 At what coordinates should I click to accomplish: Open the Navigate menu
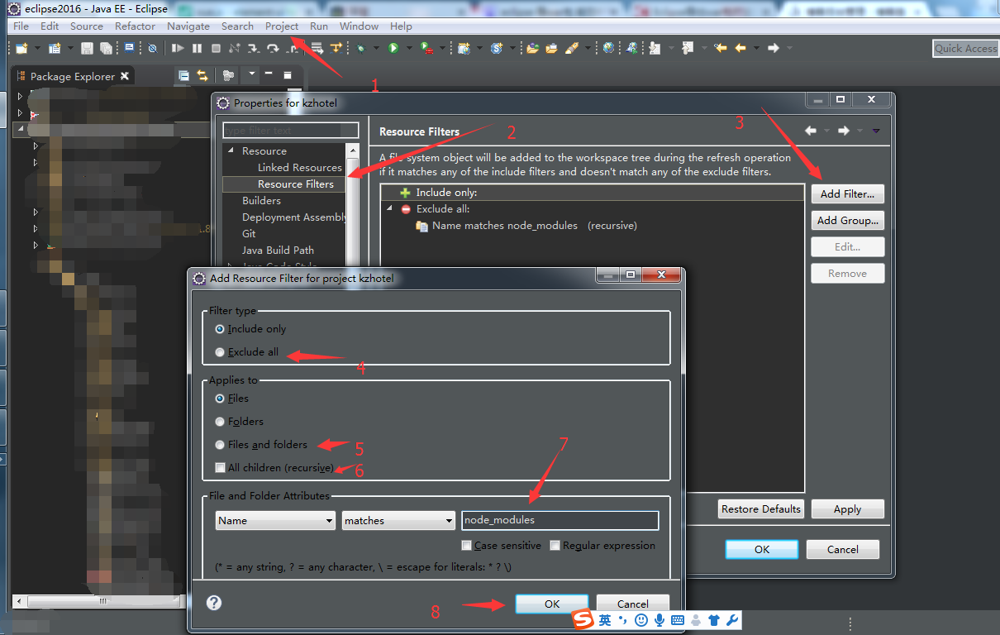pyautogui.click(x=188, y=26)
